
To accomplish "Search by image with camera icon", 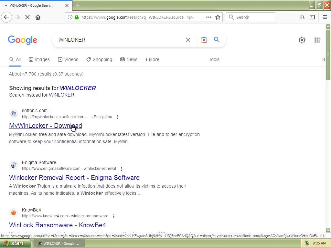I will pyautogui.click(x=204, y=40).
